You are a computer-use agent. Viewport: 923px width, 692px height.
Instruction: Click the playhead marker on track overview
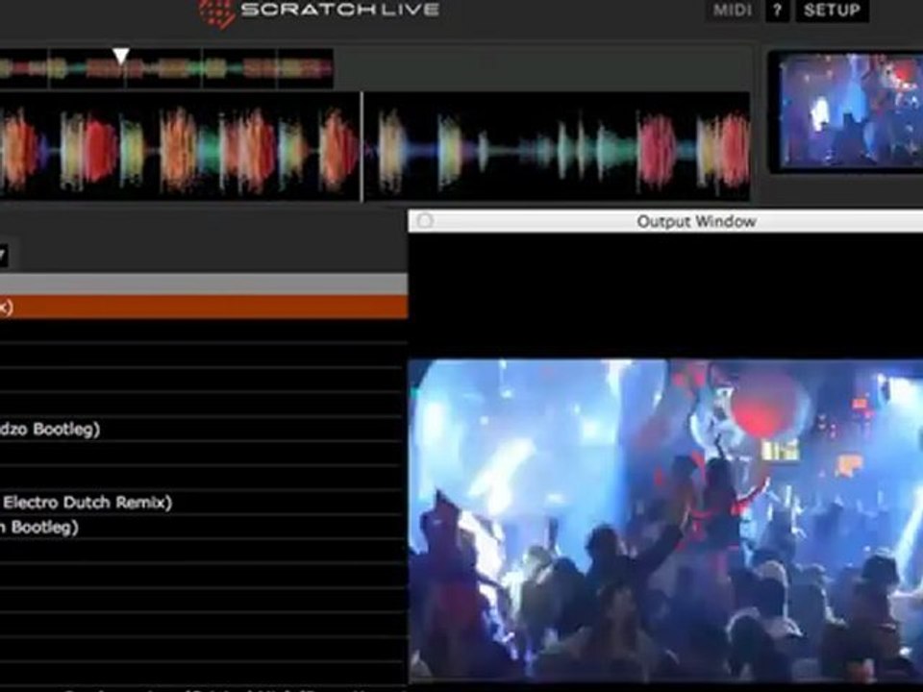pos(121,56)
